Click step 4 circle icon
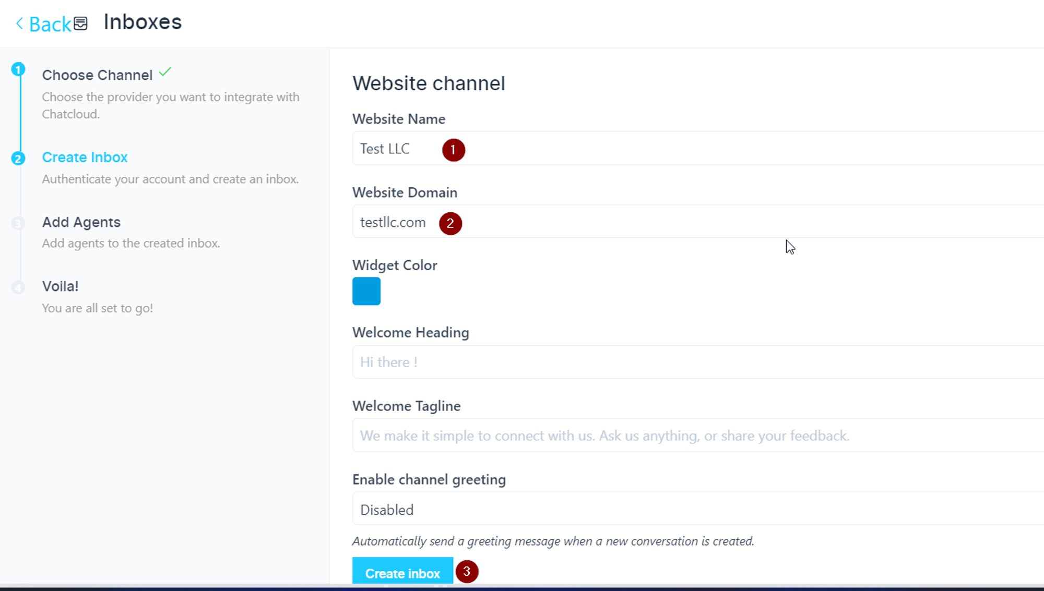This screenshot has height=591, width=1044. click(18, 287)
